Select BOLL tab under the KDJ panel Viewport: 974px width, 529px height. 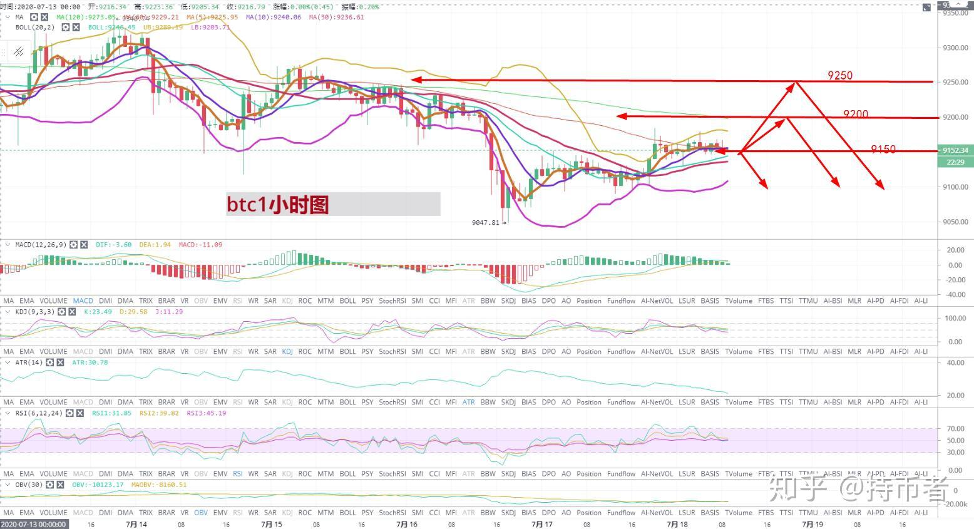tap(347, 352)
